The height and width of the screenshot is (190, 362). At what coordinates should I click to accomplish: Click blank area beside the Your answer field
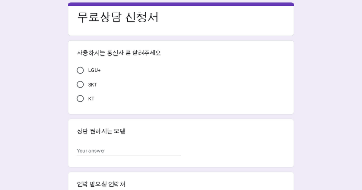(235, 150)
